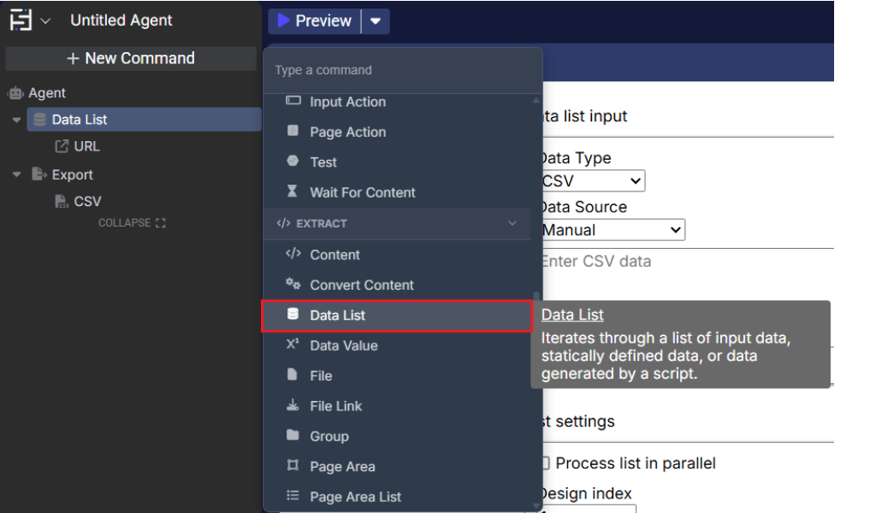Focus the Type a command search field
This screenshot has height=513, width=876.
402,70
